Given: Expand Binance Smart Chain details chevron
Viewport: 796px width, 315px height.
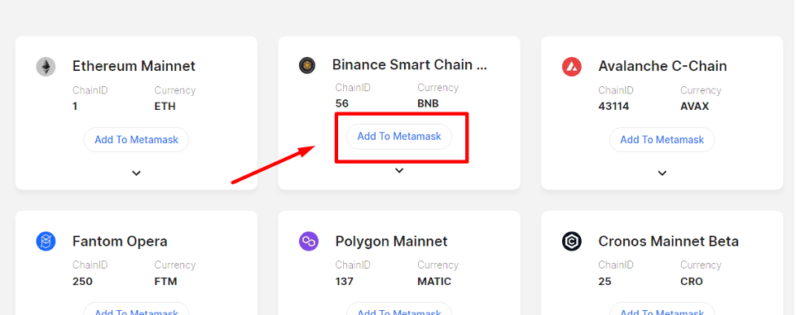Looking at the screenshot, I should [399, 170].
